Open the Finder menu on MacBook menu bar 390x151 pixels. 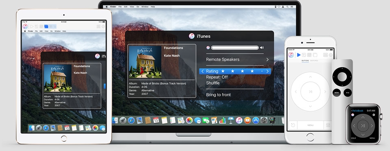click(113, 7)
